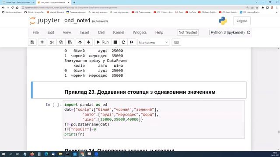Click the Not Trusted button

coord(188,32)
